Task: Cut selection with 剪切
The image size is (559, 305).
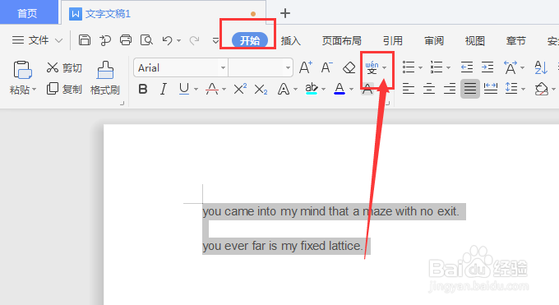Action: (64, 67)
